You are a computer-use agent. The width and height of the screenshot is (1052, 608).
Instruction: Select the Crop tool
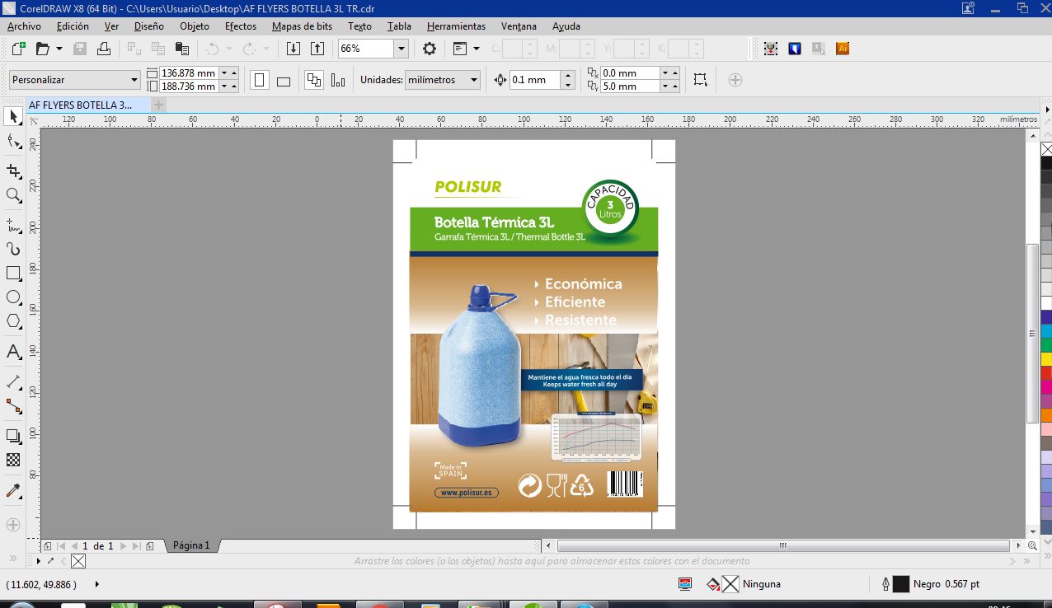13,171
